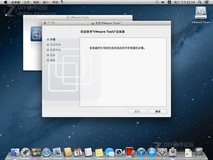Screen dimensions: 213x160
Task: Open Photo Booth icon in Dock
Action: [130, 152]
